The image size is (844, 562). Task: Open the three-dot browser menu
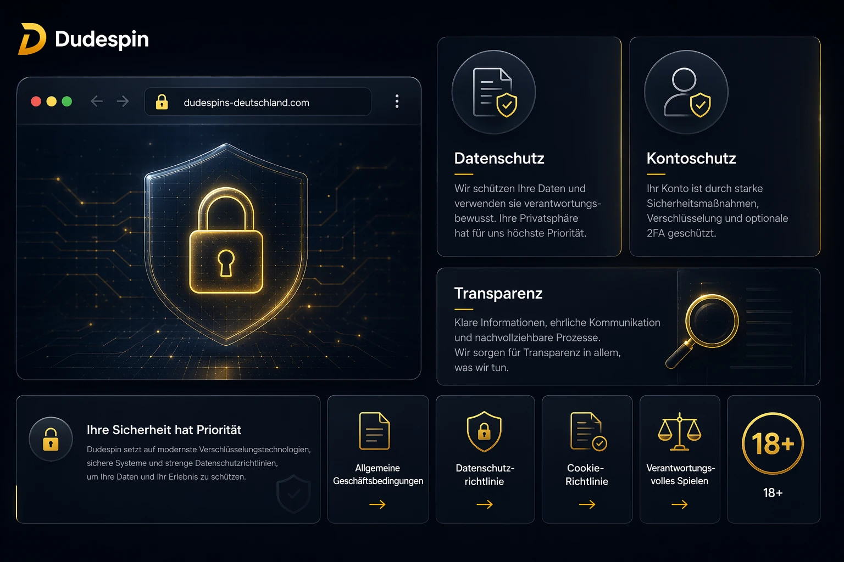397,102
